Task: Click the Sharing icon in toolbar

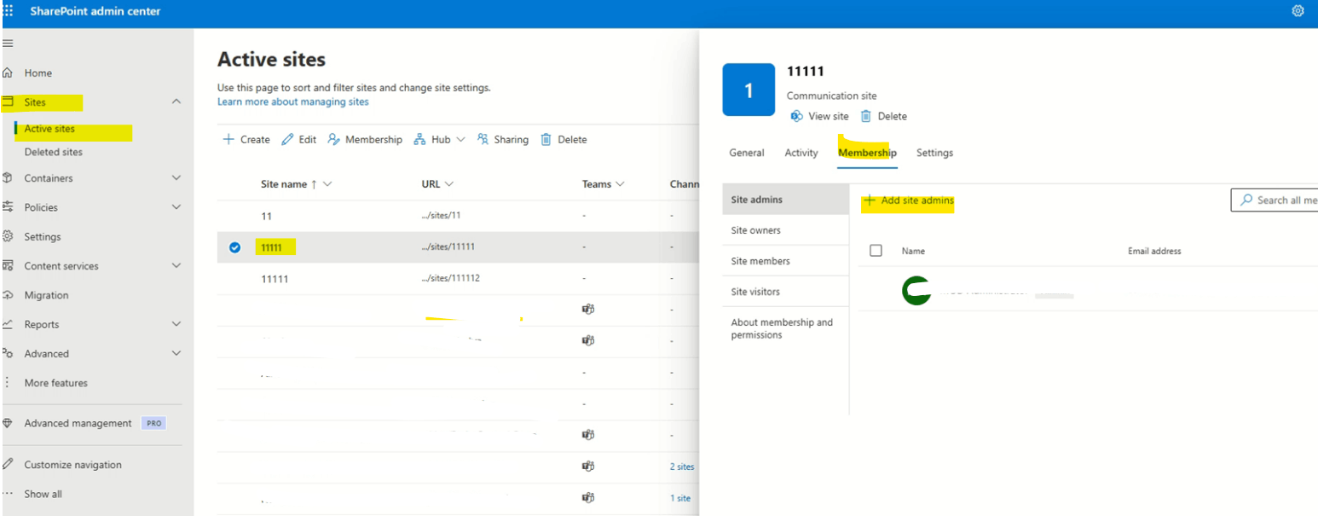Action: tap(483, 139)
